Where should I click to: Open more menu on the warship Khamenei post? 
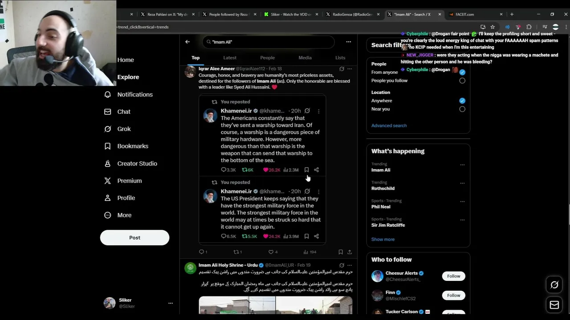click(x=318, y=111)
